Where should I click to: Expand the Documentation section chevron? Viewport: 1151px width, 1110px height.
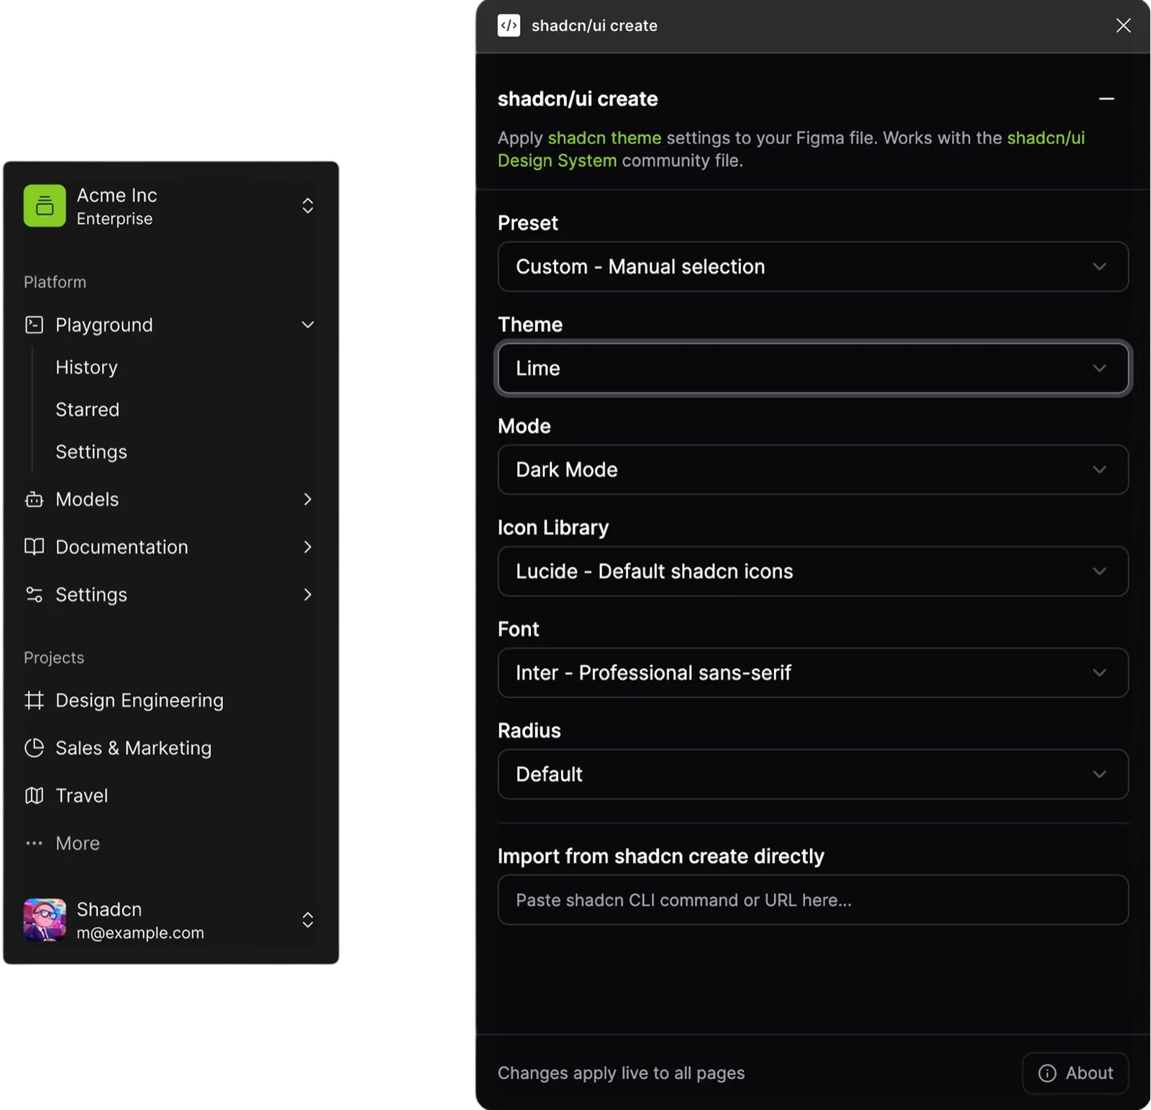pyautogui.click(x=307, y=546)
